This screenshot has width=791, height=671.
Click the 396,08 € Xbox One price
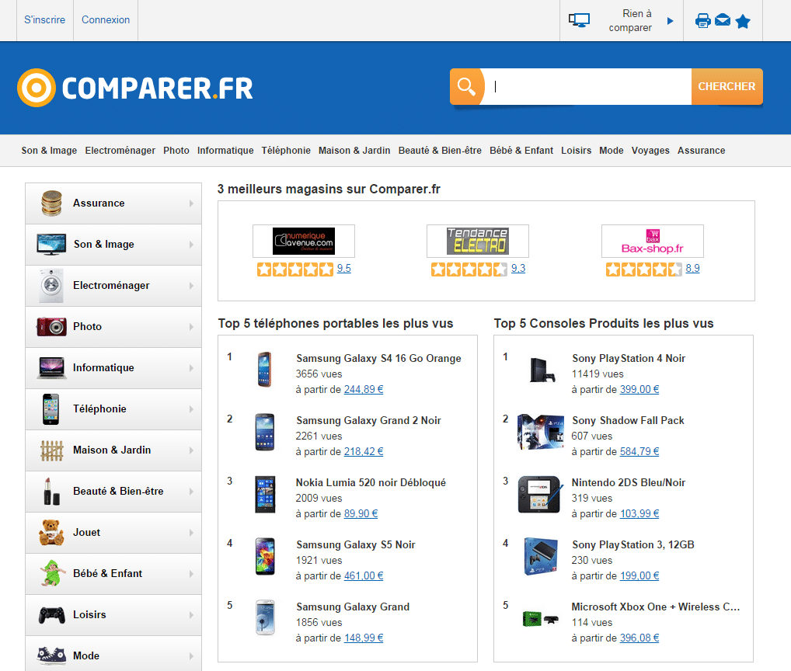pyautogui.click(x=639, y=638)
